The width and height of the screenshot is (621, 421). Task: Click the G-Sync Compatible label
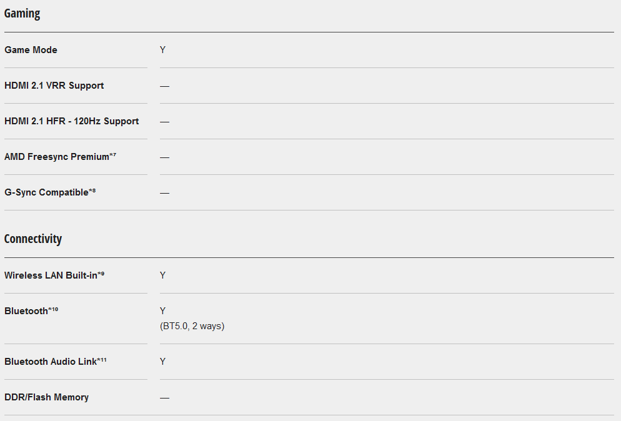tap(46, 192)
